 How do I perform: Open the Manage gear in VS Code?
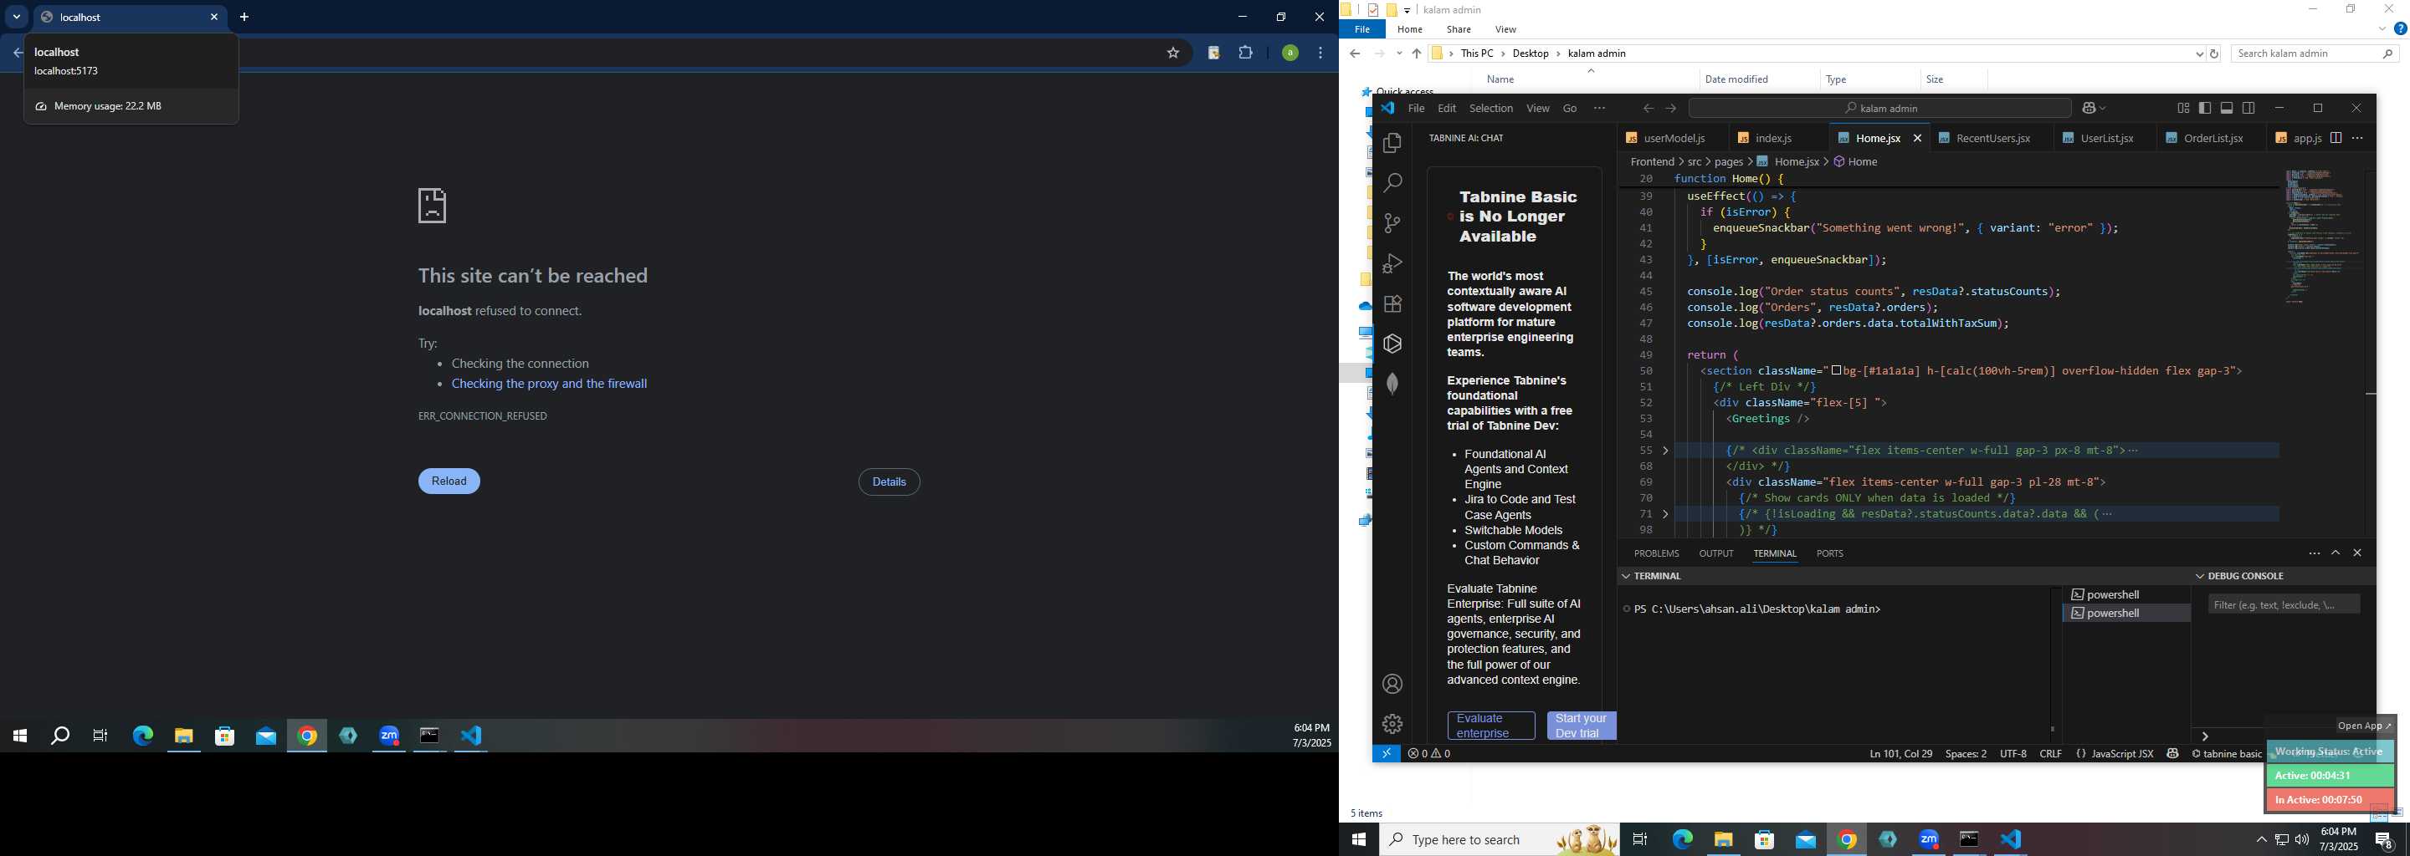click(1392, 724)
